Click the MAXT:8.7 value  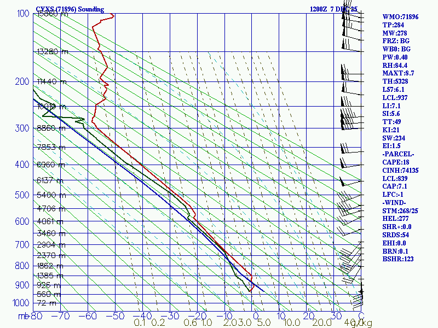[398, 73]
